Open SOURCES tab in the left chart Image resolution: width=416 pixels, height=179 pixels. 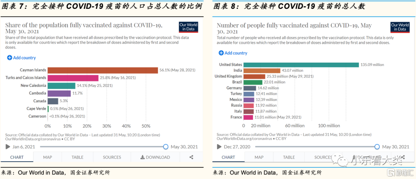pos(112,157)
